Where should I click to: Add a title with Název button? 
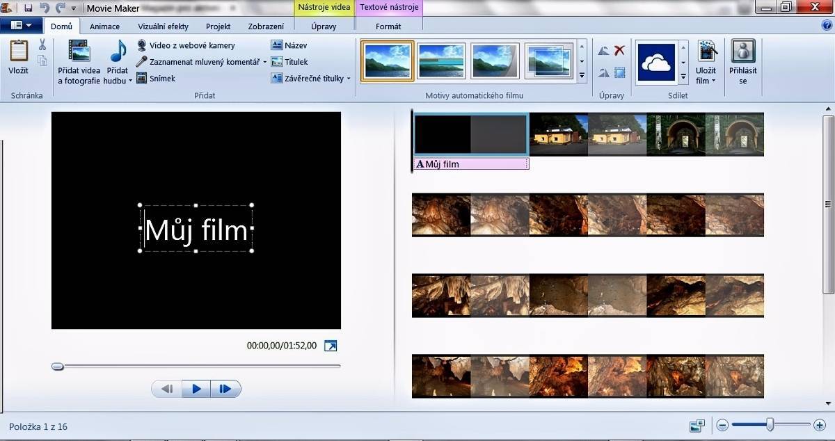pyautogui.click(x=289, y=45)
